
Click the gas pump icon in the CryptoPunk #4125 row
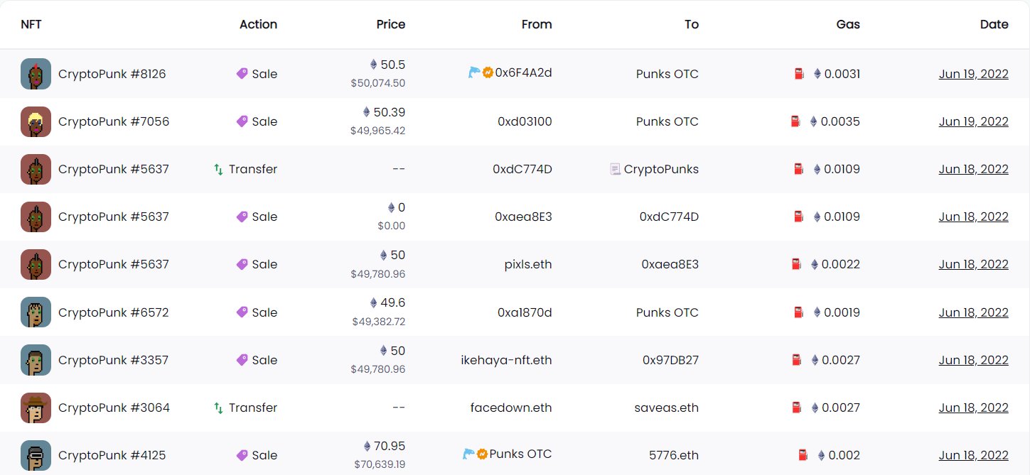(x=803, y=454)
